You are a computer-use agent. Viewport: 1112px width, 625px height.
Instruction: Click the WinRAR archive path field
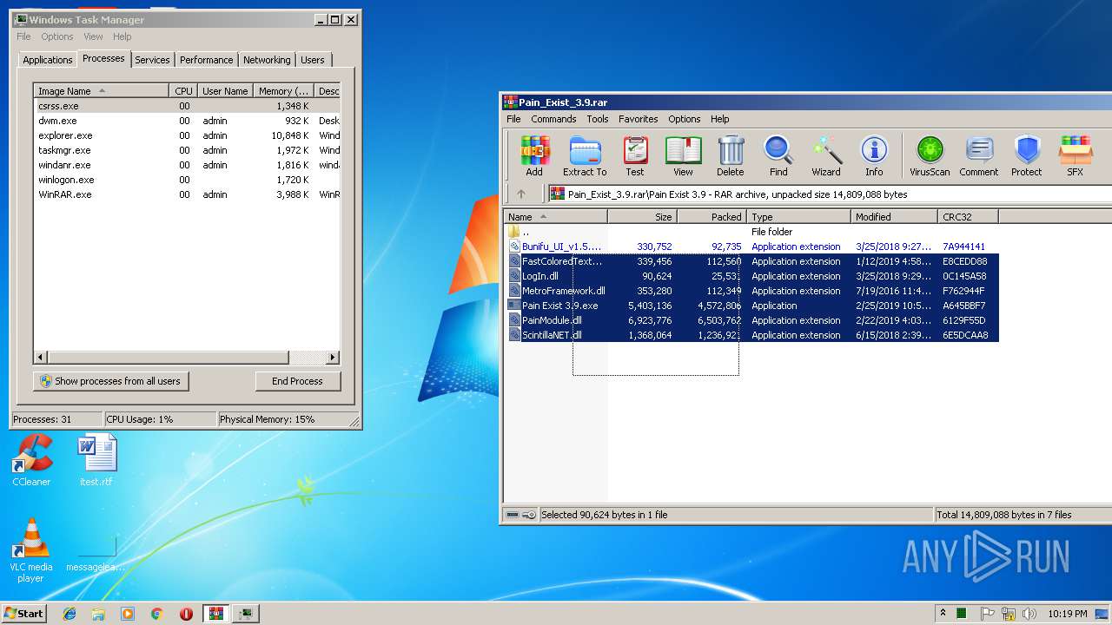[830, 194]
